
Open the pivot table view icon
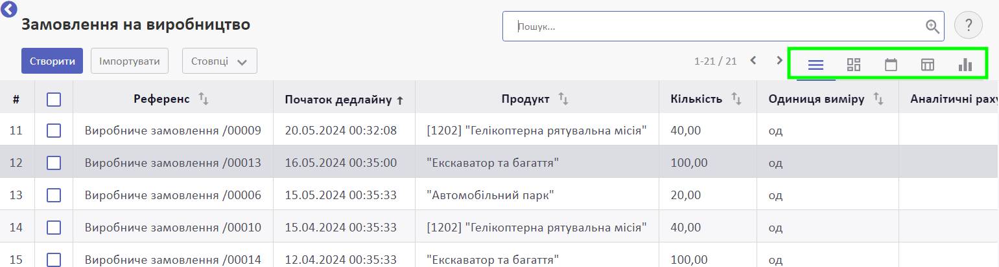click(x=928, y=65)
